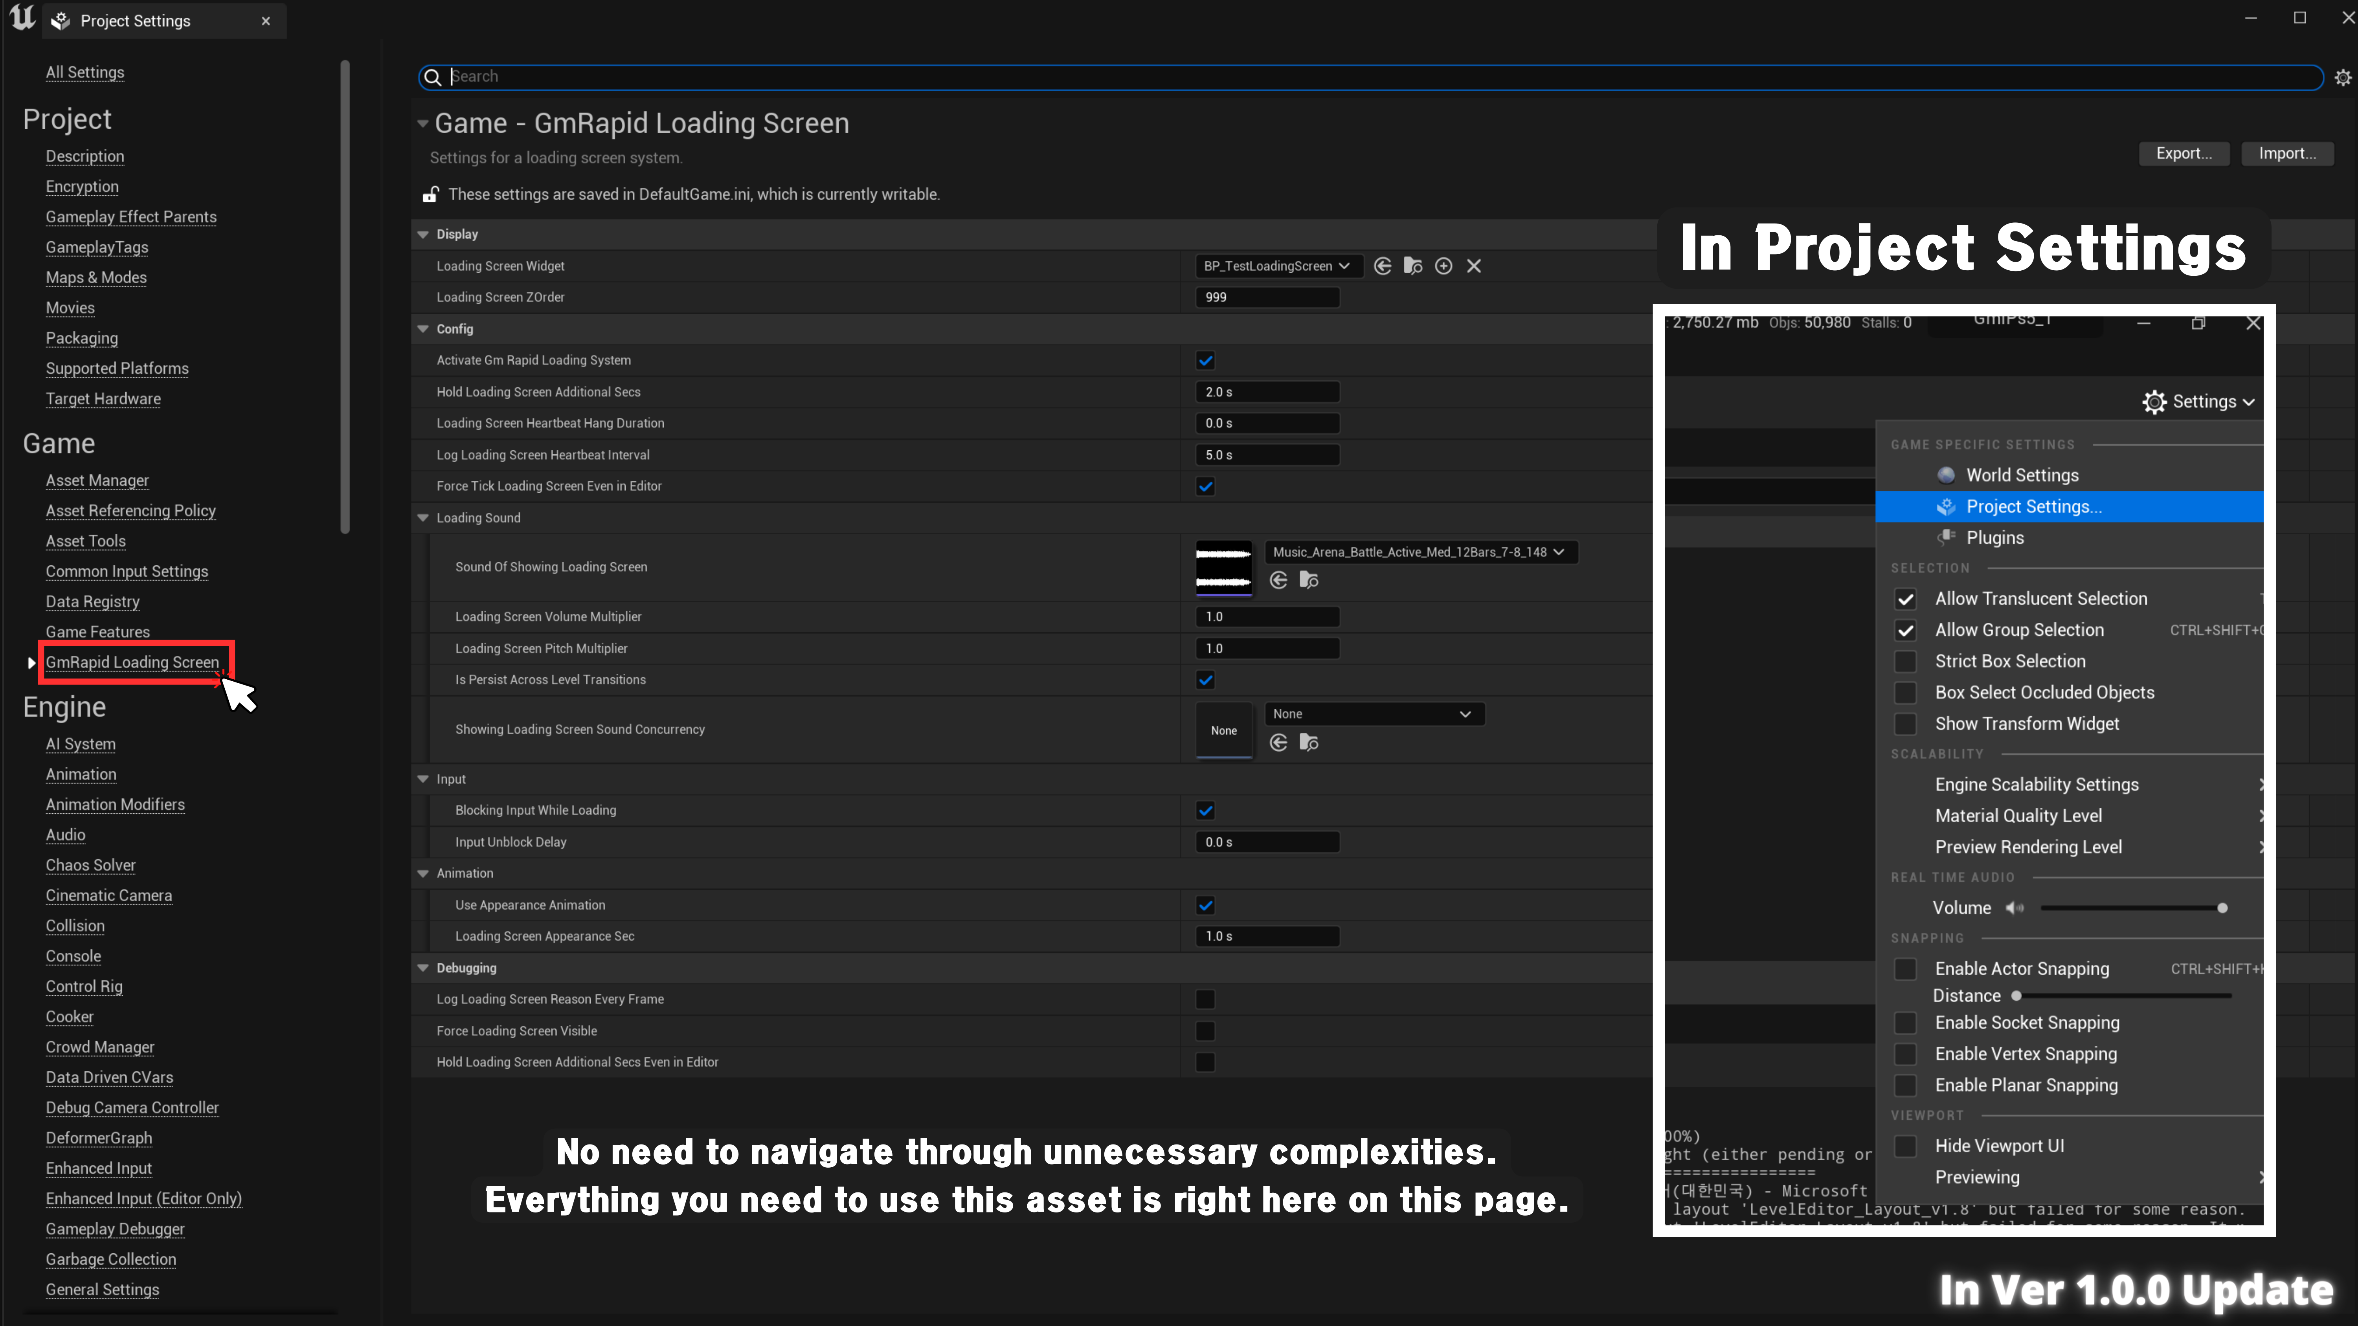The height and width of the screenshot is (1326, 2358).
Task: Enable Log Loading Screen Reason Every Frame
Action: click(1206, 999)
